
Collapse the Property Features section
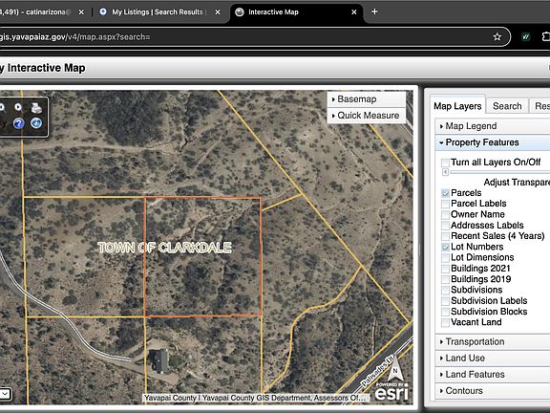493,142
